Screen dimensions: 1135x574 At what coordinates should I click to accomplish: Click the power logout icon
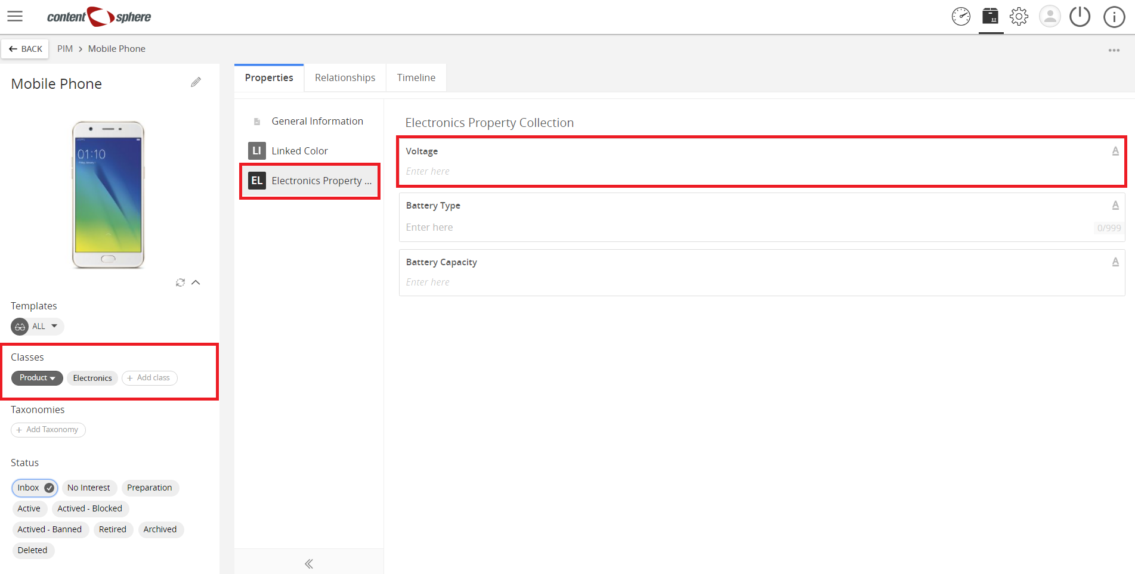coord(1080,17)
